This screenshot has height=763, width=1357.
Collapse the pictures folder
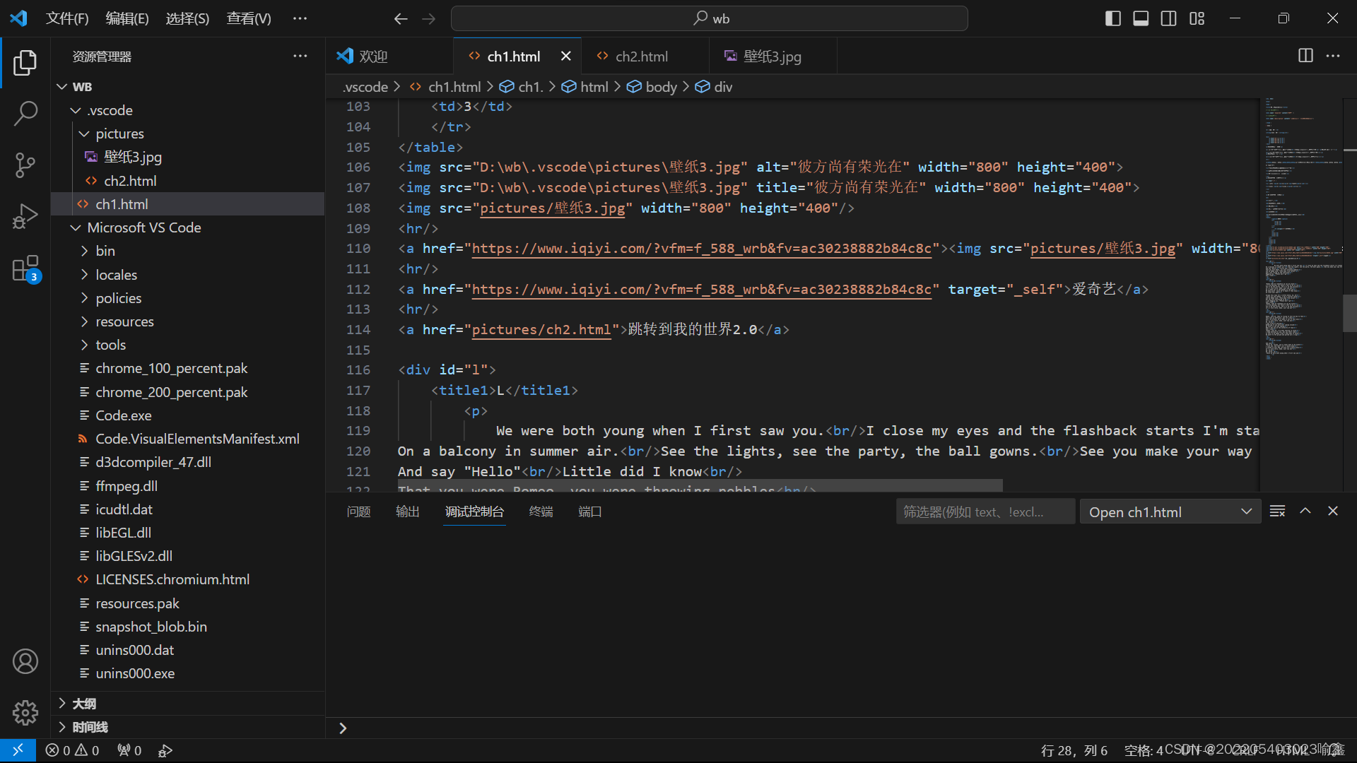click(x=119, y=134)
